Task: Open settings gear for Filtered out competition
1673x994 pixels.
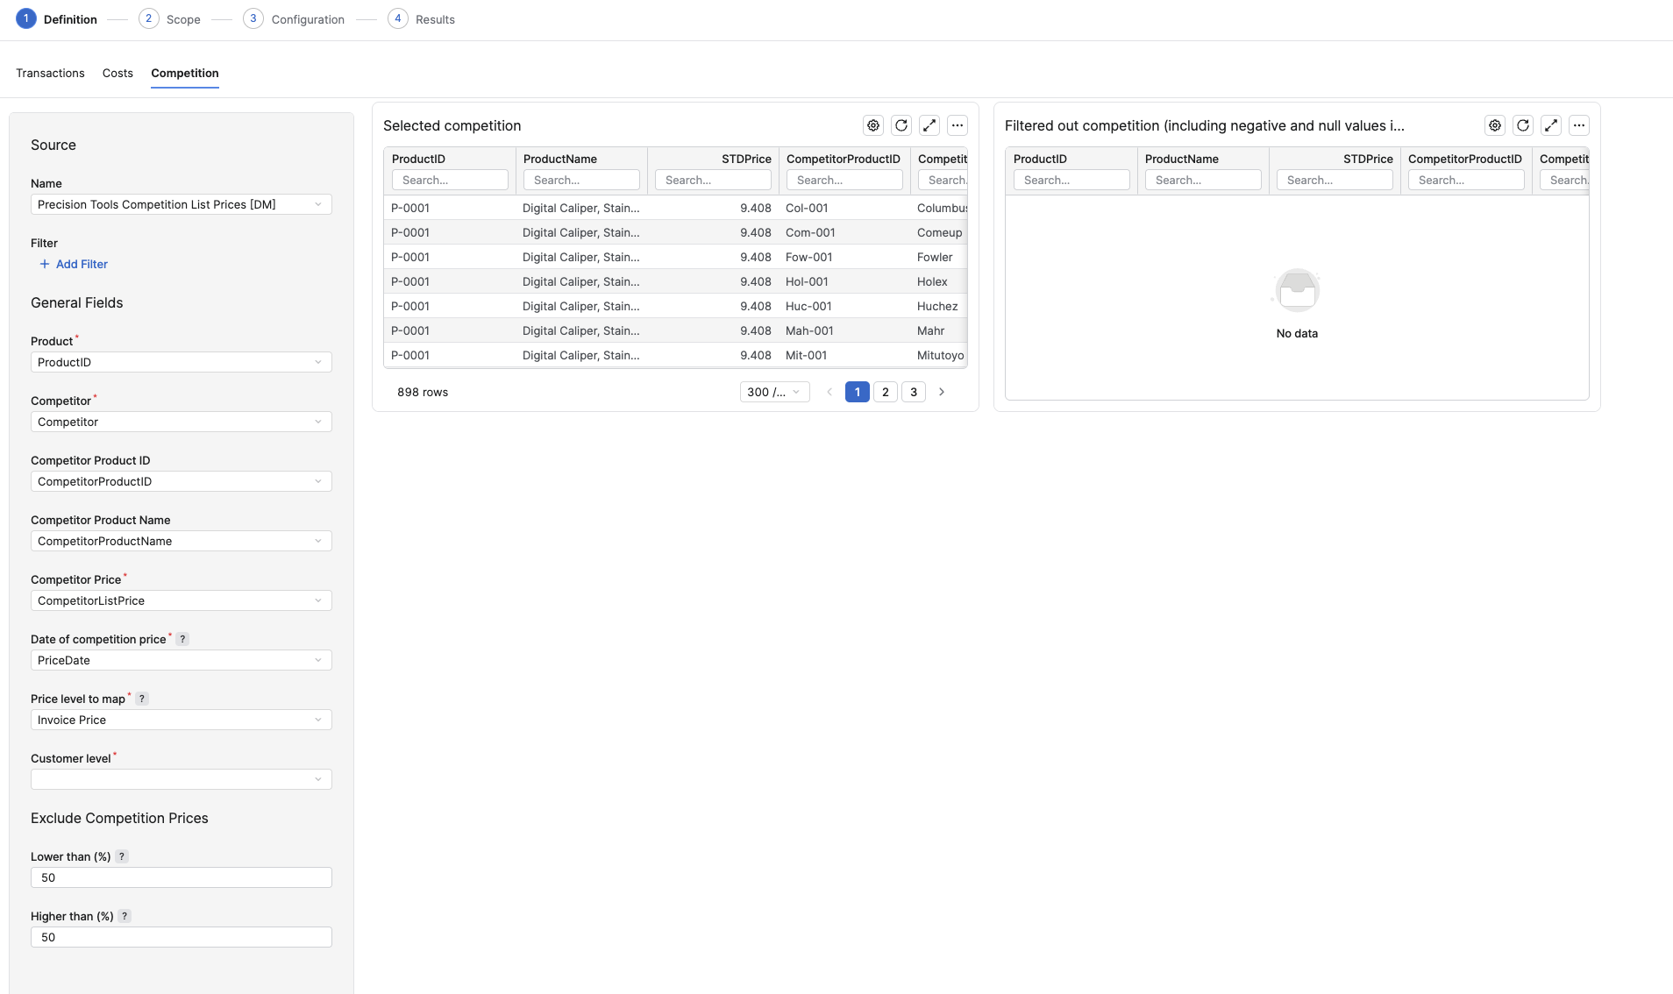Action: (1495, 125)
